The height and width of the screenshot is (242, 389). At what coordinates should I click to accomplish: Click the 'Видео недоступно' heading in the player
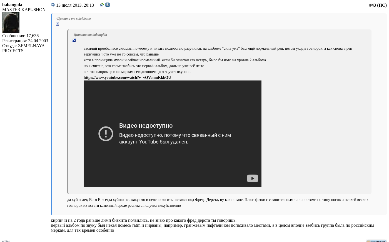pos(146,126)
